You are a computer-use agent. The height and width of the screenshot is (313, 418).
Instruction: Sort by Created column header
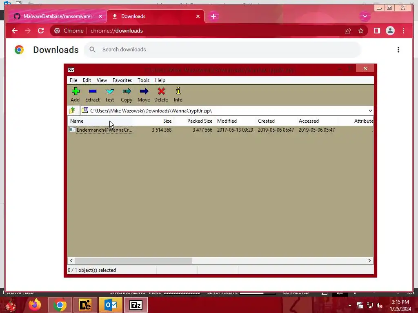[276, 121]
